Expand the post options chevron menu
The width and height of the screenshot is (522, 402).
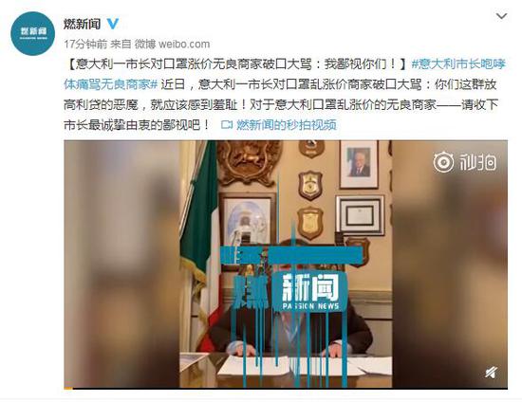point(501,16)
